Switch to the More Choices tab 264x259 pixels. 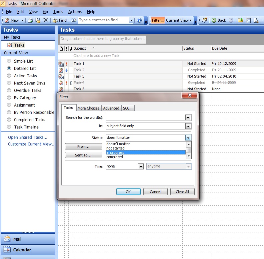[88, 108]
